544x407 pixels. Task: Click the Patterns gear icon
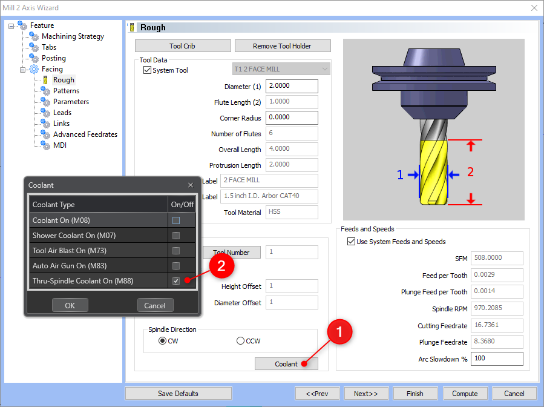coord(45,91)
